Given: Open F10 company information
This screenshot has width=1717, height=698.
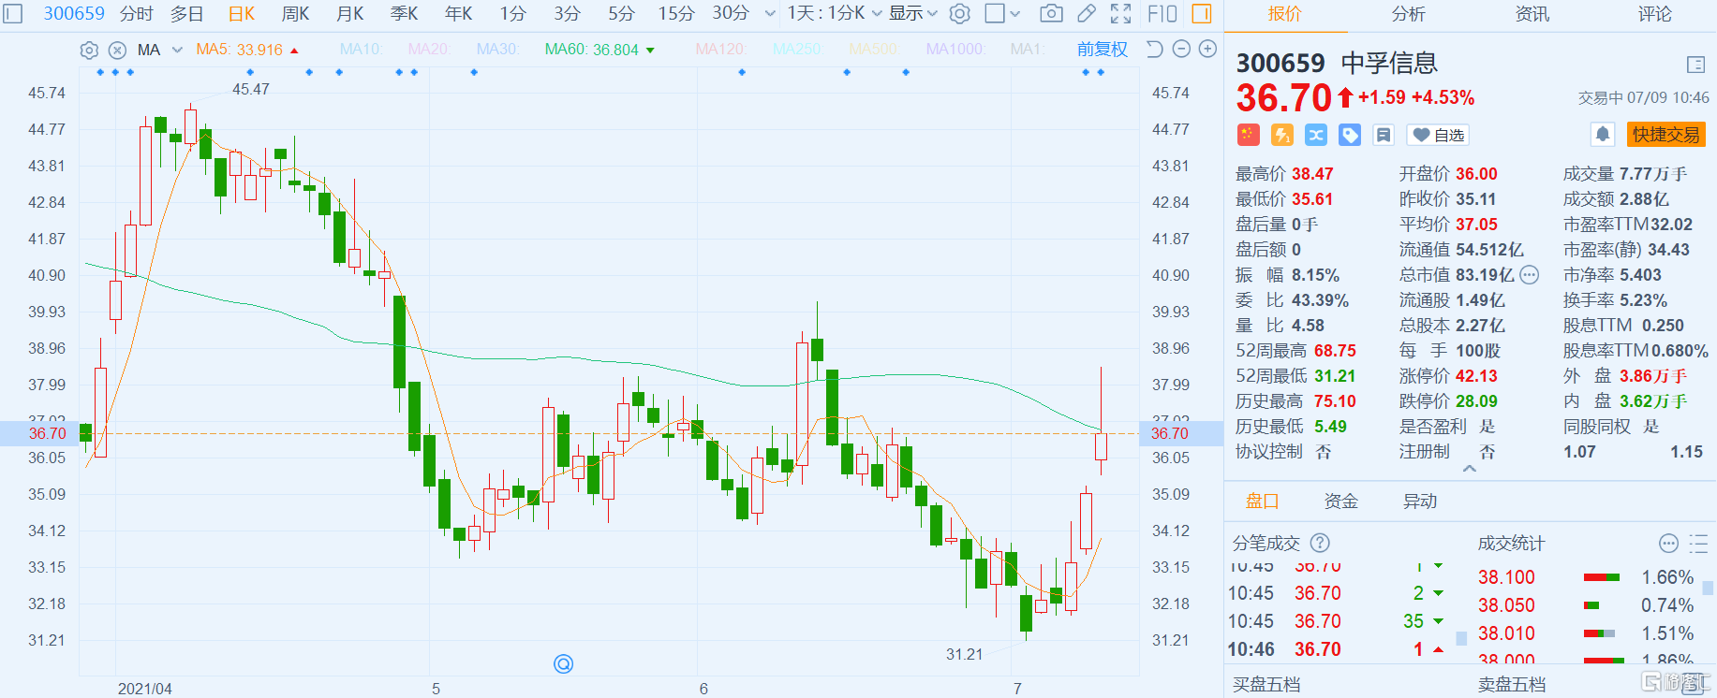Looking at the screenshot, I should pos(1162,13).
